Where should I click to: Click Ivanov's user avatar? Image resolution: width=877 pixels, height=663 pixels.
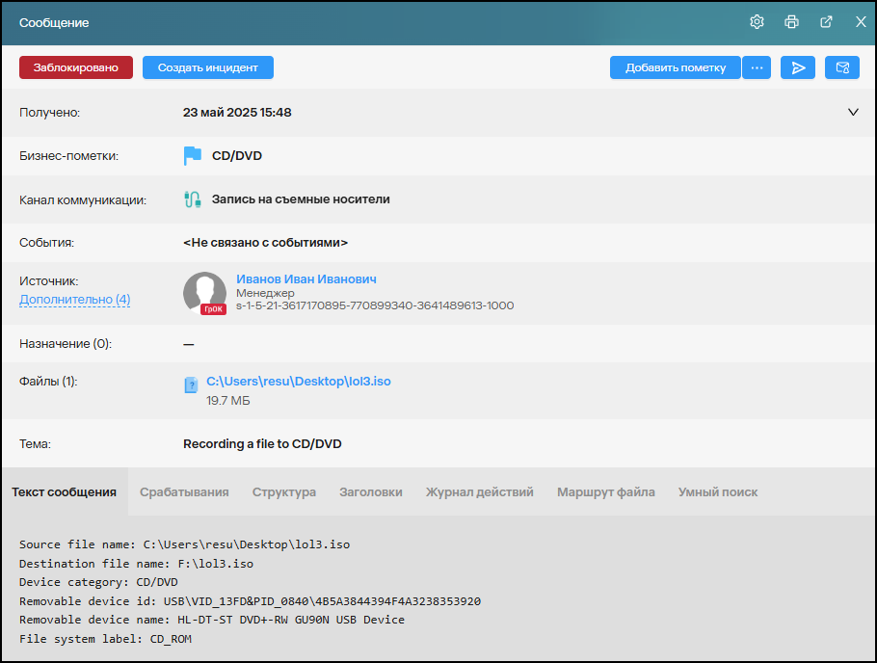tap(204, 293)
